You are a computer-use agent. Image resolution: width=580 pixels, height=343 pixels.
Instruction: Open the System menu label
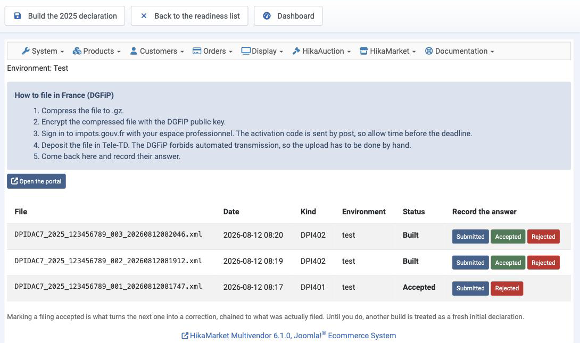tap(44, 51)
